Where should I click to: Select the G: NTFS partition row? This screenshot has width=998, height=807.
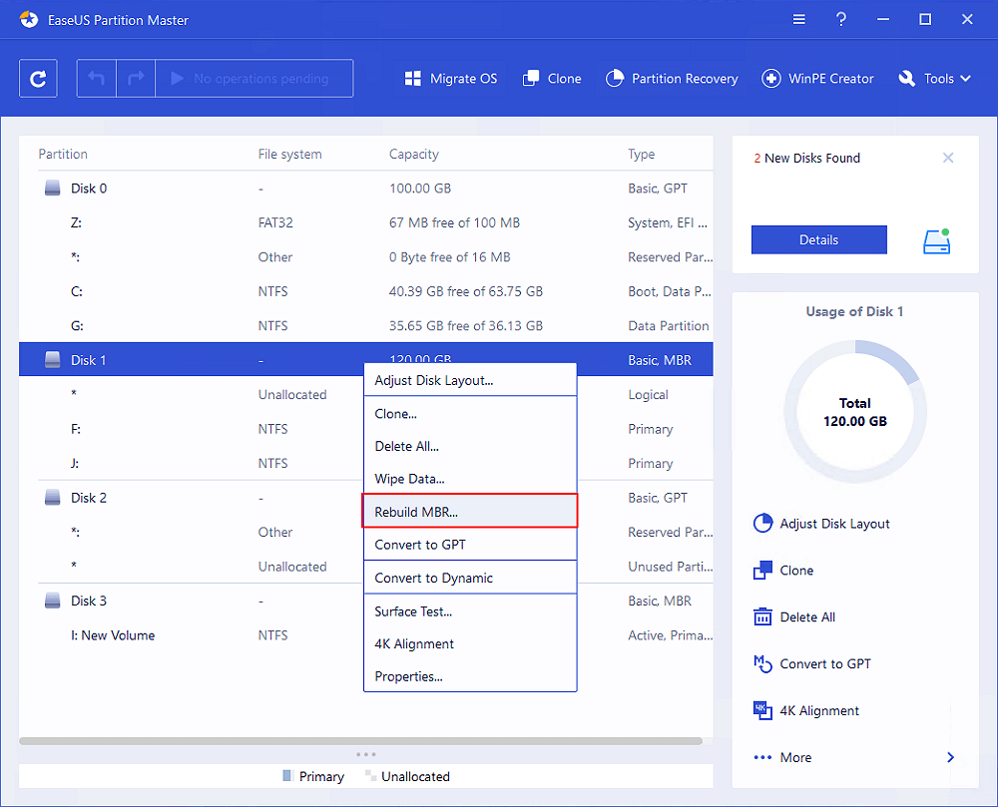[366, 325]
